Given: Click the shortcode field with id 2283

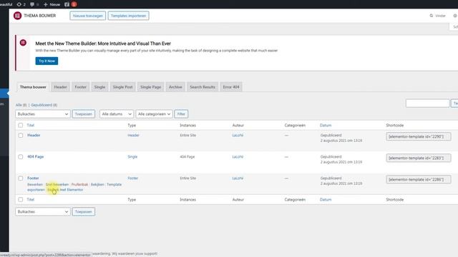Looking at the screenshot, I should point(418,158).
